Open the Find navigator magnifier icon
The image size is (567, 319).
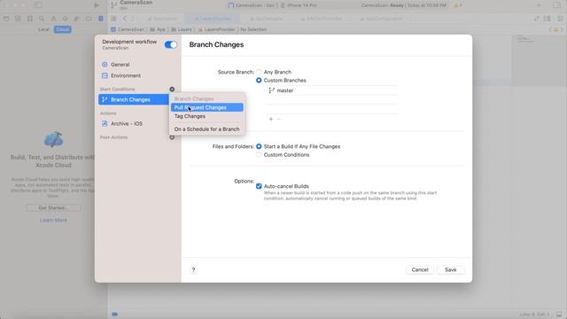point(42,19)
